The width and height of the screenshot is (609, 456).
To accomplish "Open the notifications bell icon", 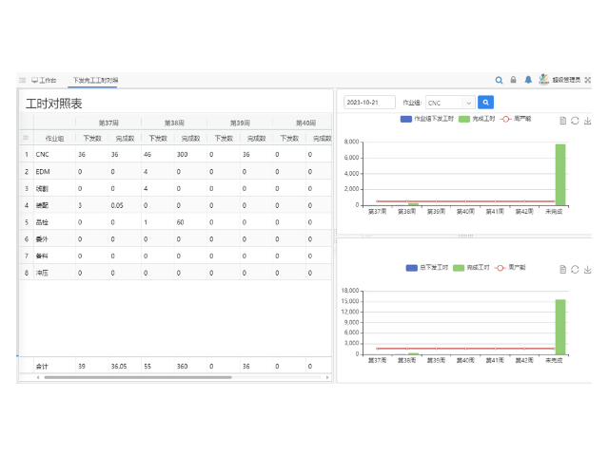I will (x=528, y=81).
